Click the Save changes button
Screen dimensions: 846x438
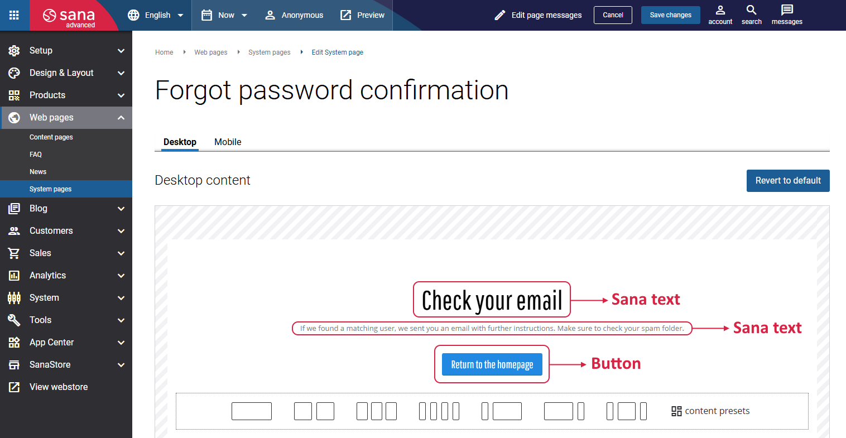[x=671, y=15]
